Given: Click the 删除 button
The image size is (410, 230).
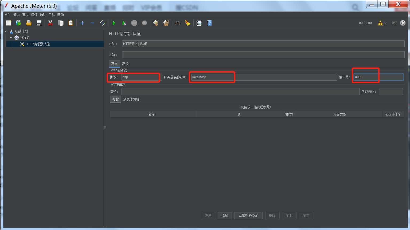Looking at the screenshot, I should tap(272, 216).
